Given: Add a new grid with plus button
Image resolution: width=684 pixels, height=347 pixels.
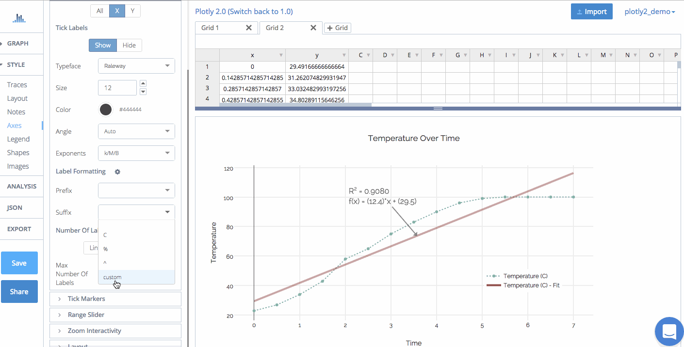Looking at the screenshot, I should 337,28.
